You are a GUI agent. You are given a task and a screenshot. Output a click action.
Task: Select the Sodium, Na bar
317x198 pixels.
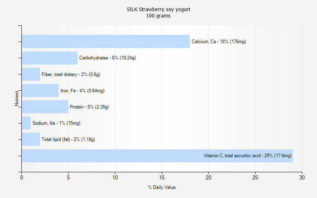26,123
